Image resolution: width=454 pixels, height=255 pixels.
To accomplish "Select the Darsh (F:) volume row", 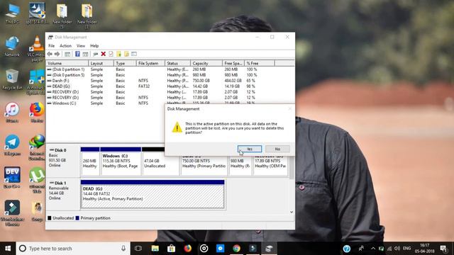I will [170, 81].
